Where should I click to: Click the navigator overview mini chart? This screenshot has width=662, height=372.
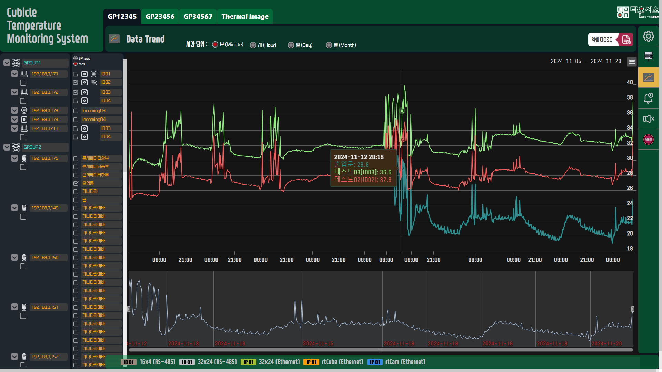[381, 309]
